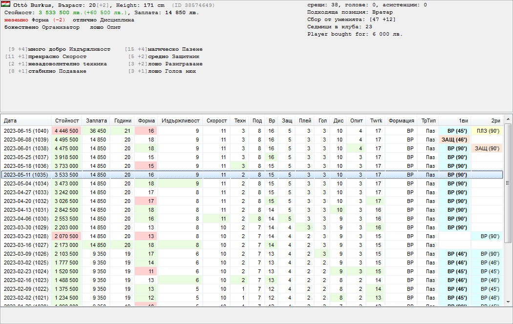
Task: Click the Hungarian flag icon beside Ottó Burkus
Action: 7,4
